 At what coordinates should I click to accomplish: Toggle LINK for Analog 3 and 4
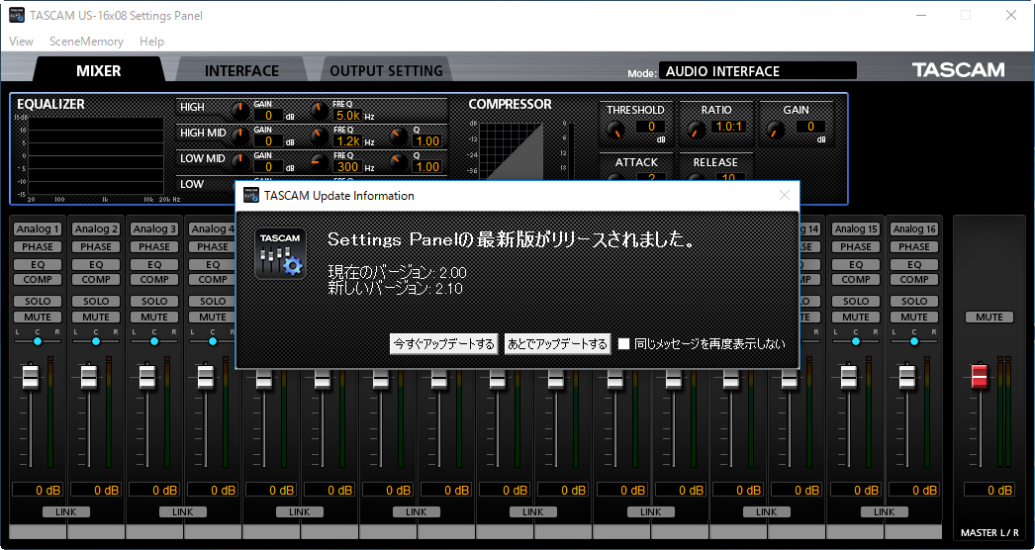(183, 511)
